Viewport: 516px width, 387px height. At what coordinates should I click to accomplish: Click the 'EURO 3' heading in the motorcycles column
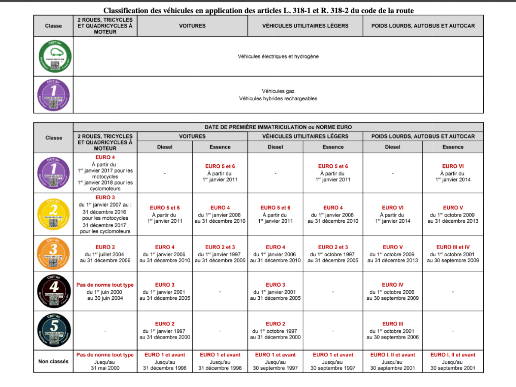[105, 197]
